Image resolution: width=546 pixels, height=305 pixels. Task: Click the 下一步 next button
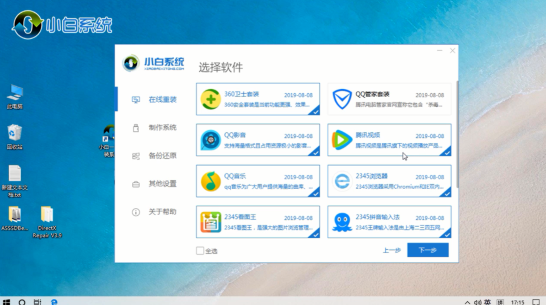coord(427,250)
